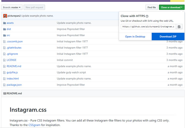Click '3 months ago' in the LICENSE row
Viewport: 186px width, 128px height.
click(x=174, y=60)
